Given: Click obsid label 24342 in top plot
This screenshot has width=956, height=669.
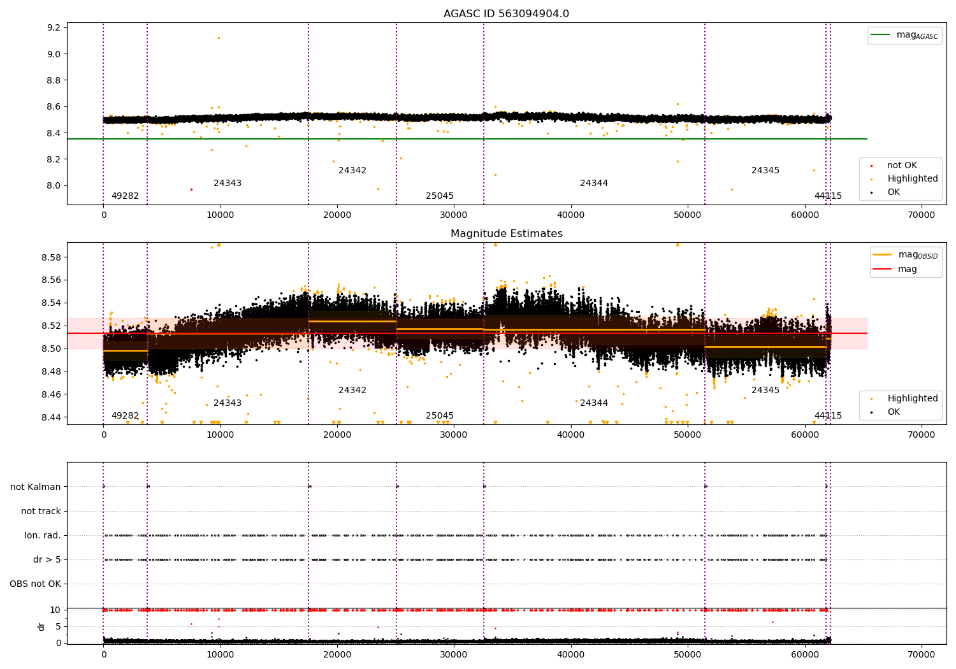Looking at the screenshot, I should 352,170.
